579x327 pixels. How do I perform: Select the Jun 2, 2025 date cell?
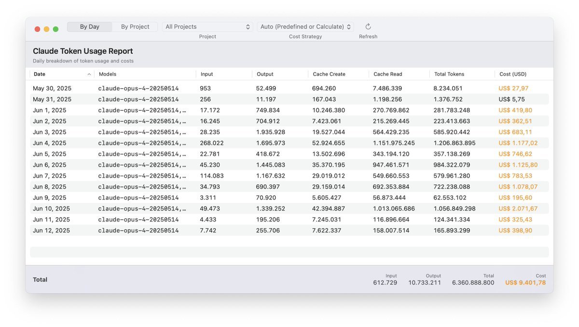[x=50, y=121]
